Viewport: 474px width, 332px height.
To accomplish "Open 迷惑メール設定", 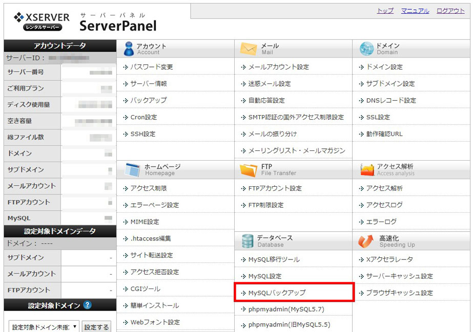I will 270,83.
